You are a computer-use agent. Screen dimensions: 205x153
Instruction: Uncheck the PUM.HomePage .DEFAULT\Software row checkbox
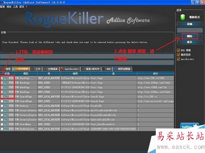click(2, 83)
